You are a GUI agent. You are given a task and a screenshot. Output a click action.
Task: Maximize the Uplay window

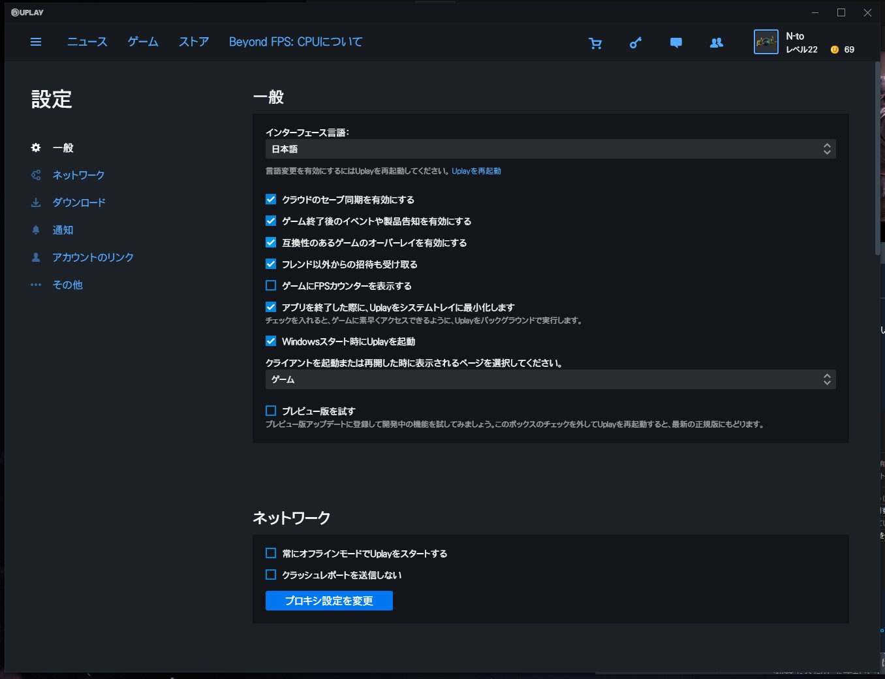pos(841,12)
